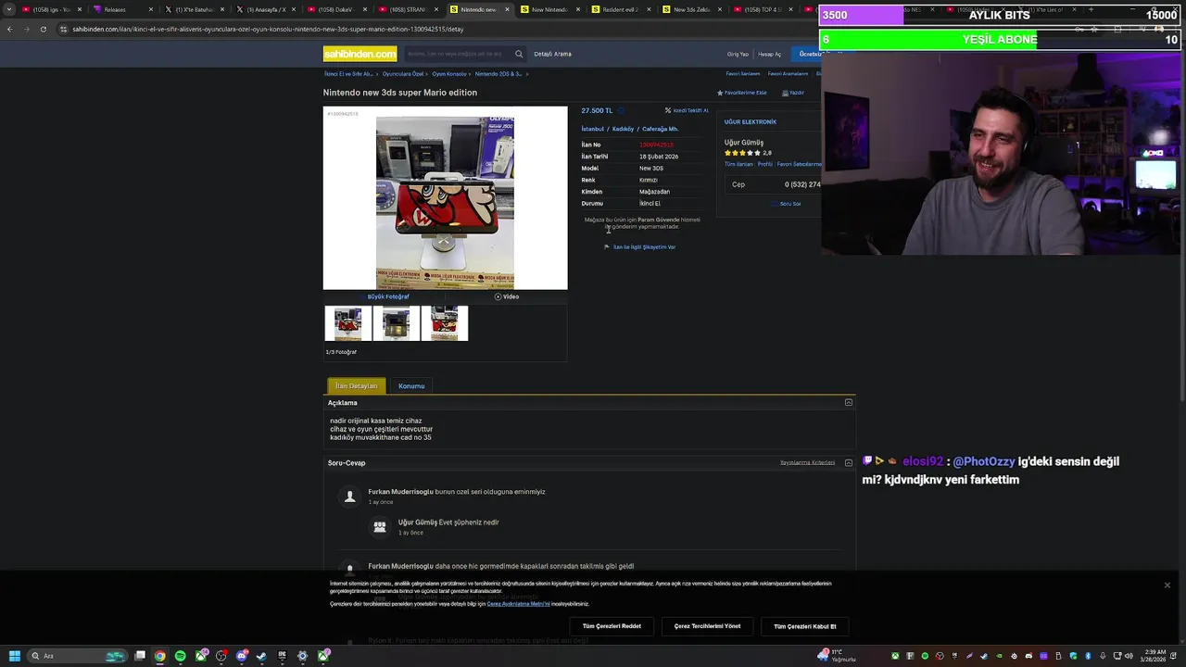Open Steam from the taskbar
Screen dimensions: 1186x667
point(262,656)
